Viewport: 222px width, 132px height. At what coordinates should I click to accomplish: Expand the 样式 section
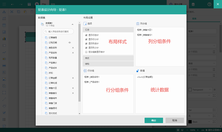pos(108,58)
